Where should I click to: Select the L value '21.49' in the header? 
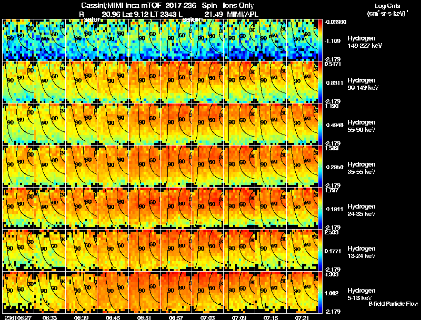click(214, 14)
